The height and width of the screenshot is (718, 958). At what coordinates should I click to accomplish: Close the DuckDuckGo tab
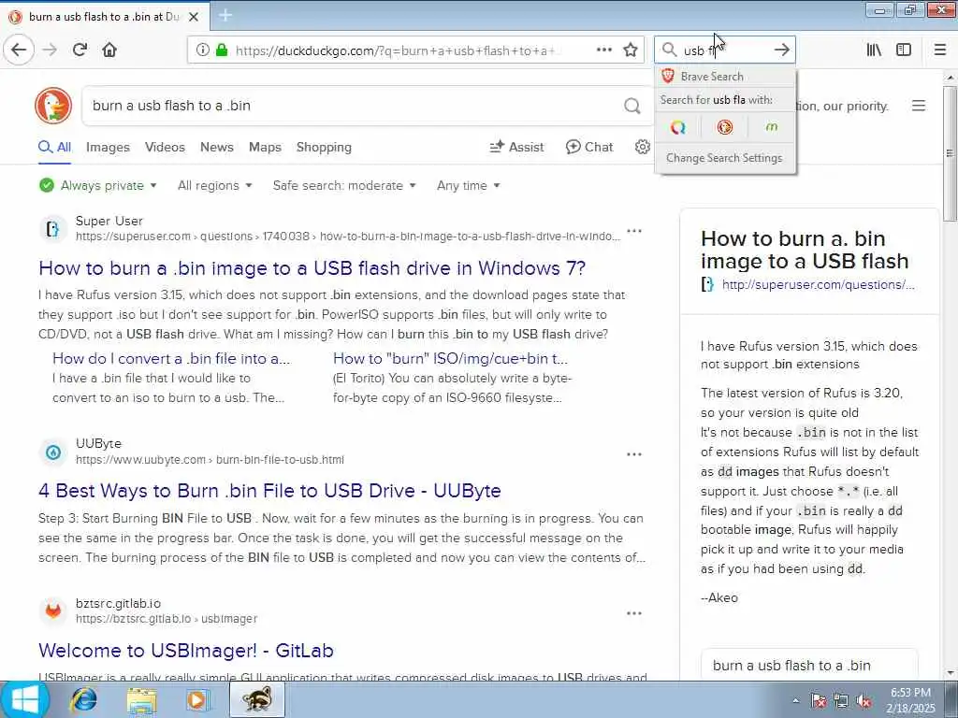pyautogui.click(x=194, y=17)
